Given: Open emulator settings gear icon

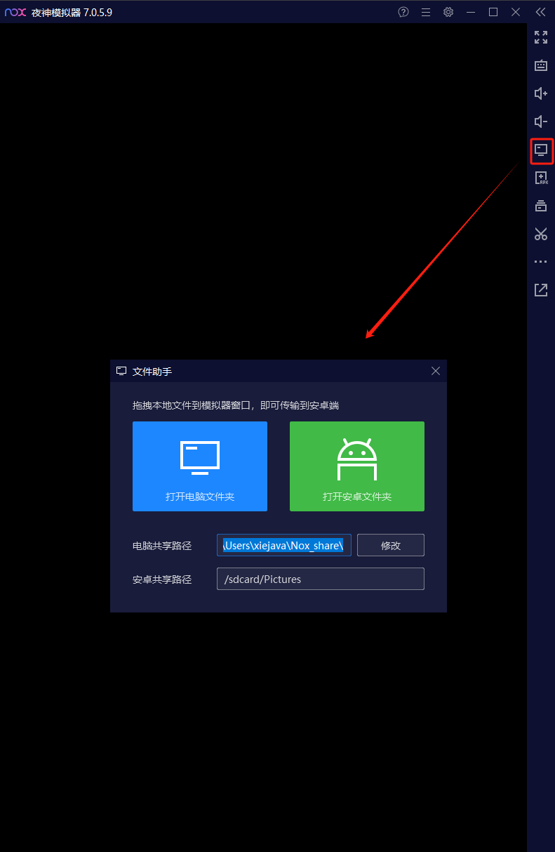Looking at the screenshot, I should pyautogui.click(x=448, y=12).
